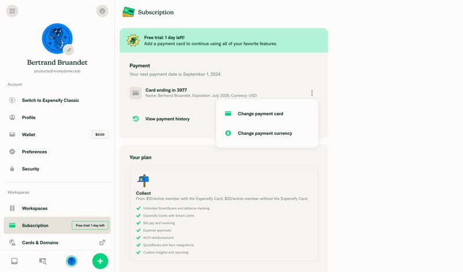Click the name Bertrand Bruandet

click(x=57, y=63)
